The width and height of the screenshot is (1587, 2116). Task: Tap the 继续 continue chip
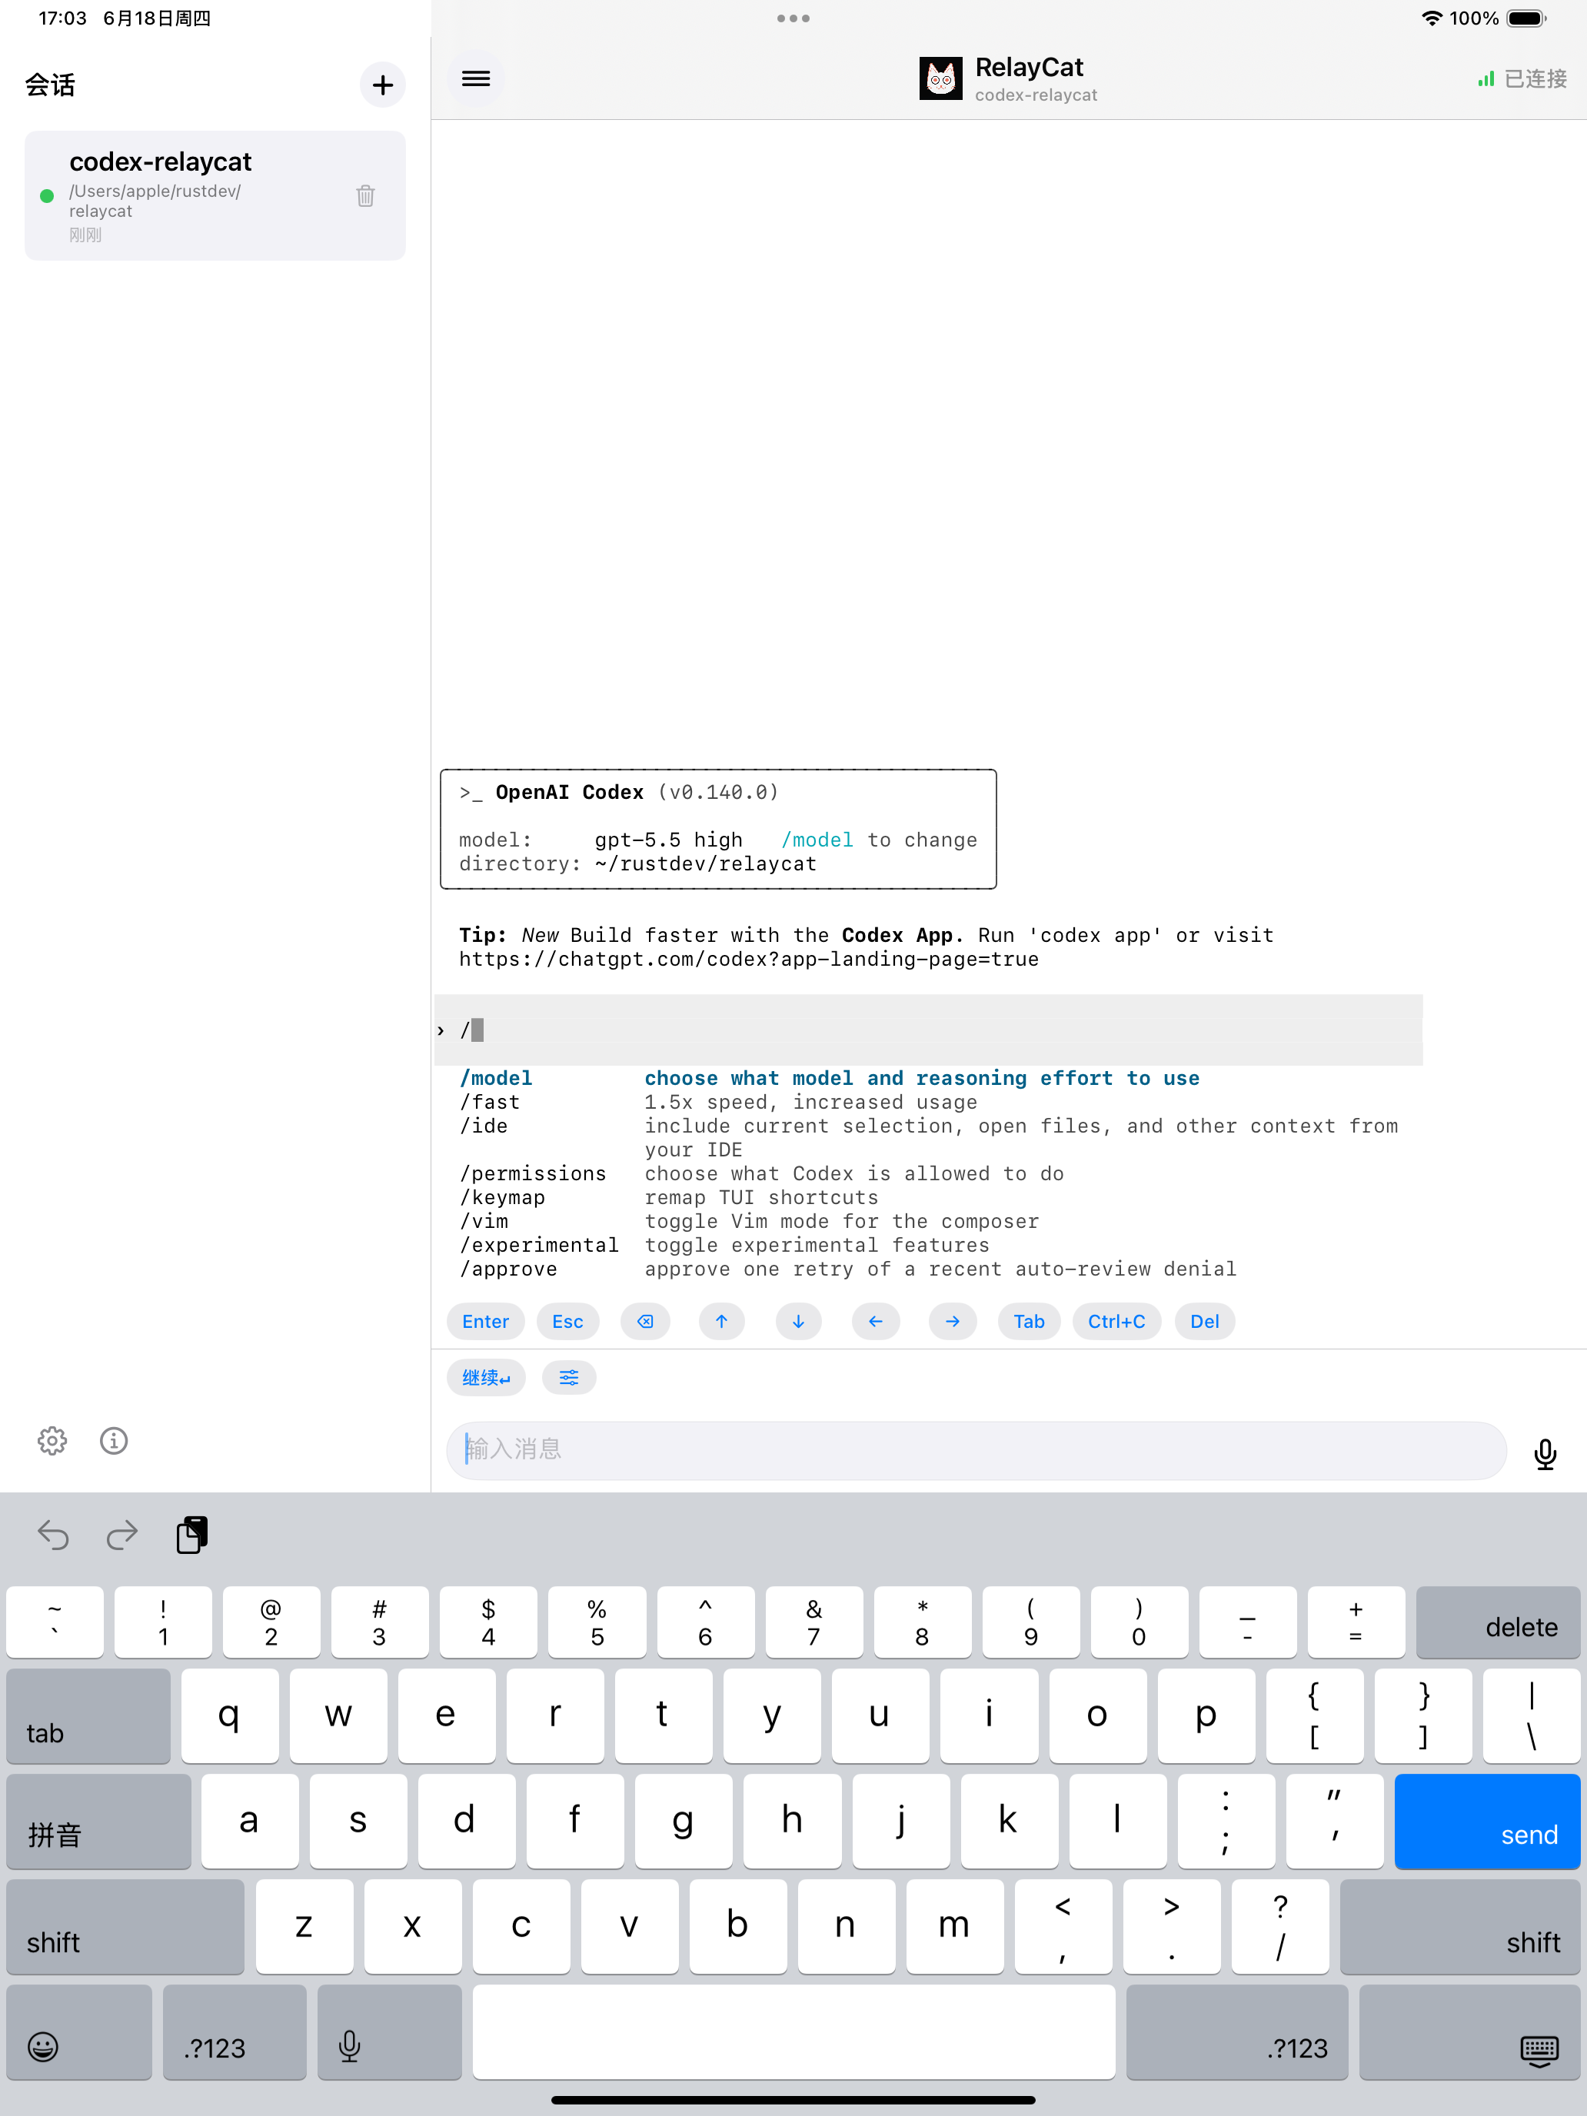click(x=486, y=1378)
